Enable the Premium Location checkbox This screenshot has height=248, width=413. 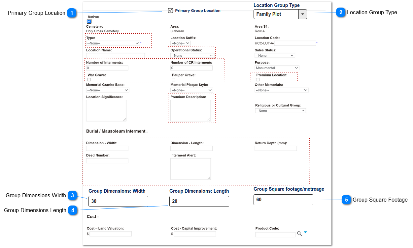coord(258,80)
